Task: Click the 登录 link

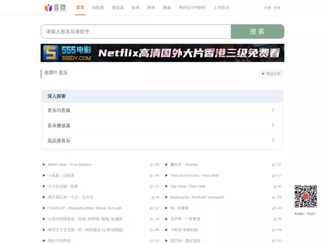Action: coord(277,8)
